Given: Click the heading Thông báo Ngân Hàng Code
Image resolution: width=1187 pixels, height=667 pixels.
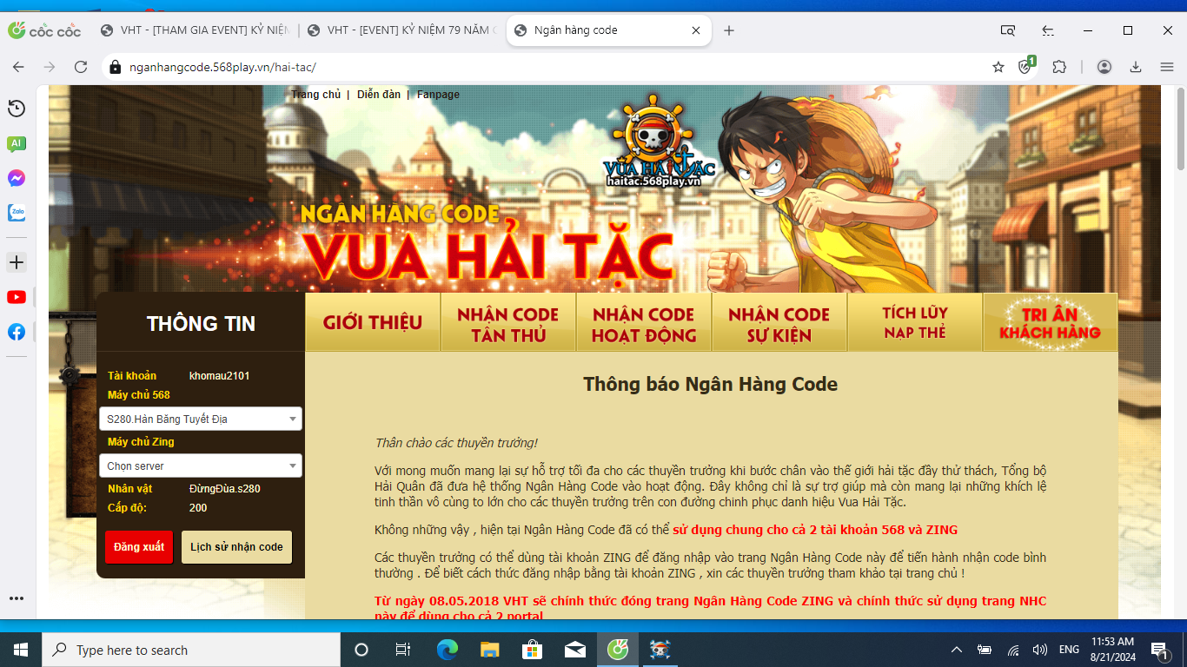Looking at the screenshot, I should click(x=711, y=384).
